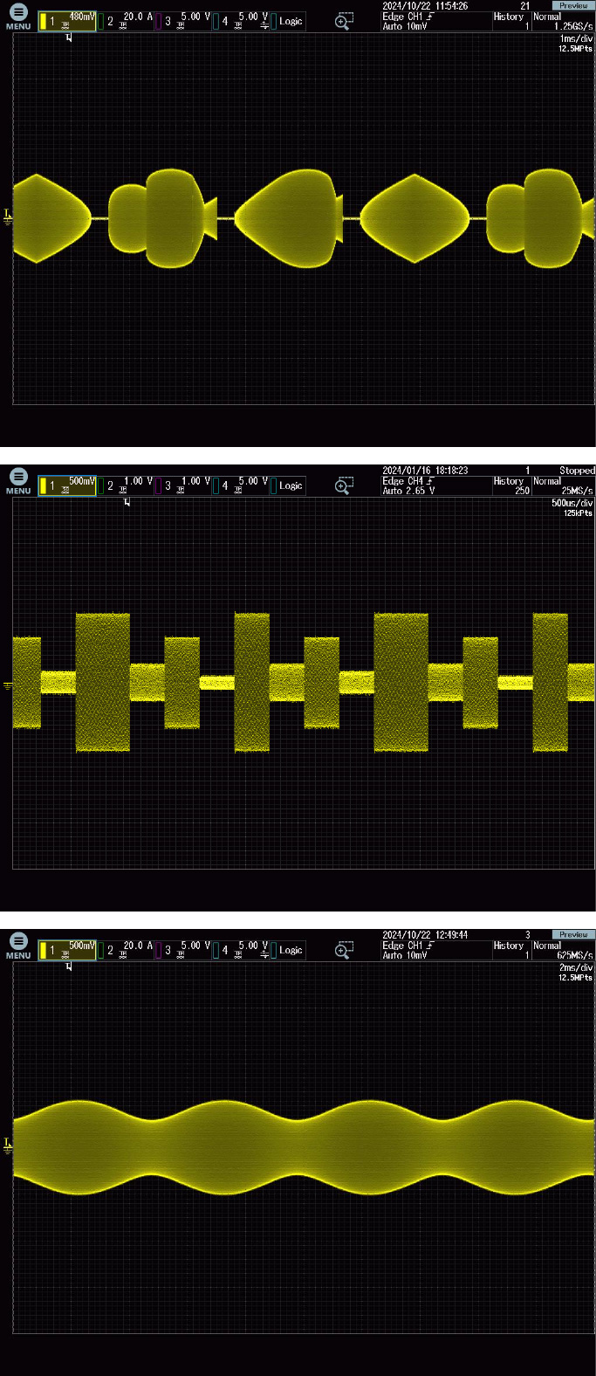
Task: Click Normal acquisition mode at 625MS/s
Action: [x=564, y=951]
